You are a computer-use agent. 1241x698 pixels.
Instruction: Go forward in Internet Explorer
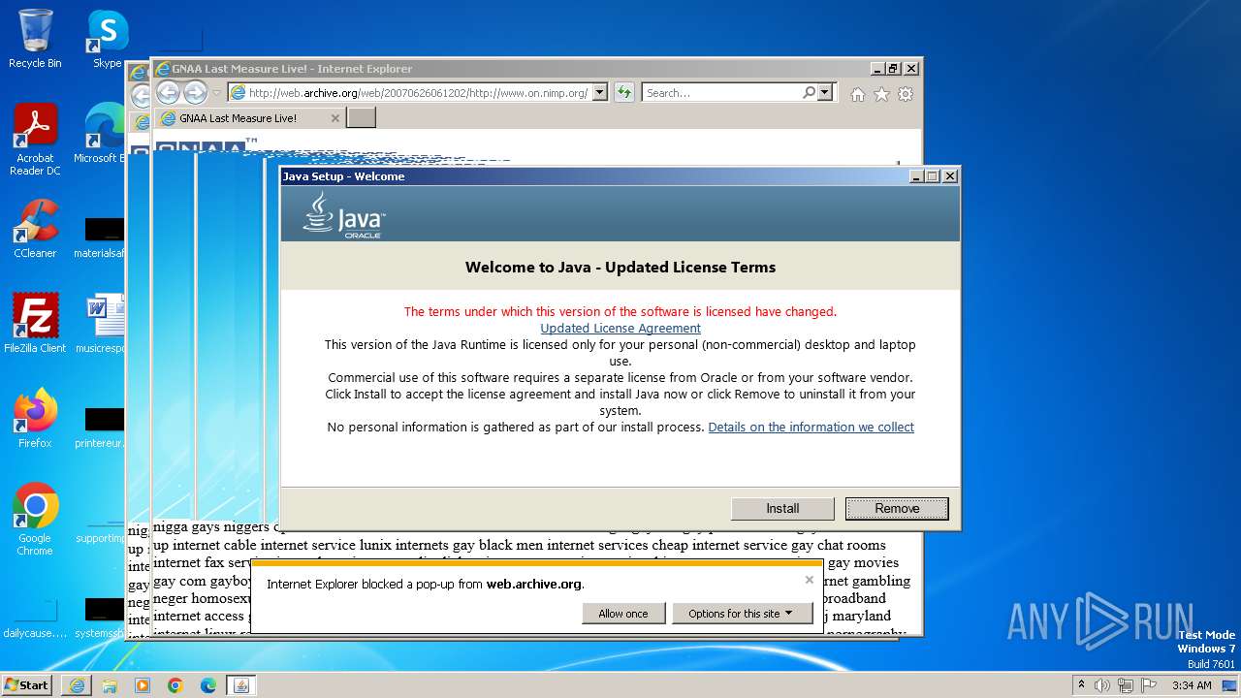click(195, 93)
